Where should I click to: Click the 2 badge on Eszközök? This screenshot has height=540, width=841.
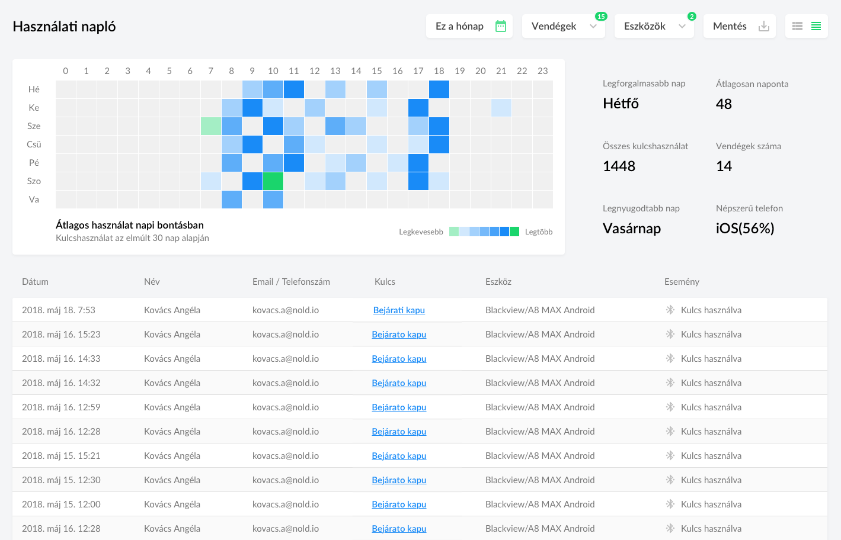(692, 17)
